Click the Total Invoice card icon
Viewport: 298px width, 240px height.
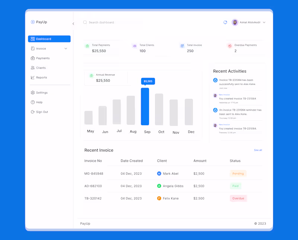click(182, 46)
